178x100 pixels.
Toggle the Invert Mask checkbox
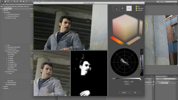point(31,55)
